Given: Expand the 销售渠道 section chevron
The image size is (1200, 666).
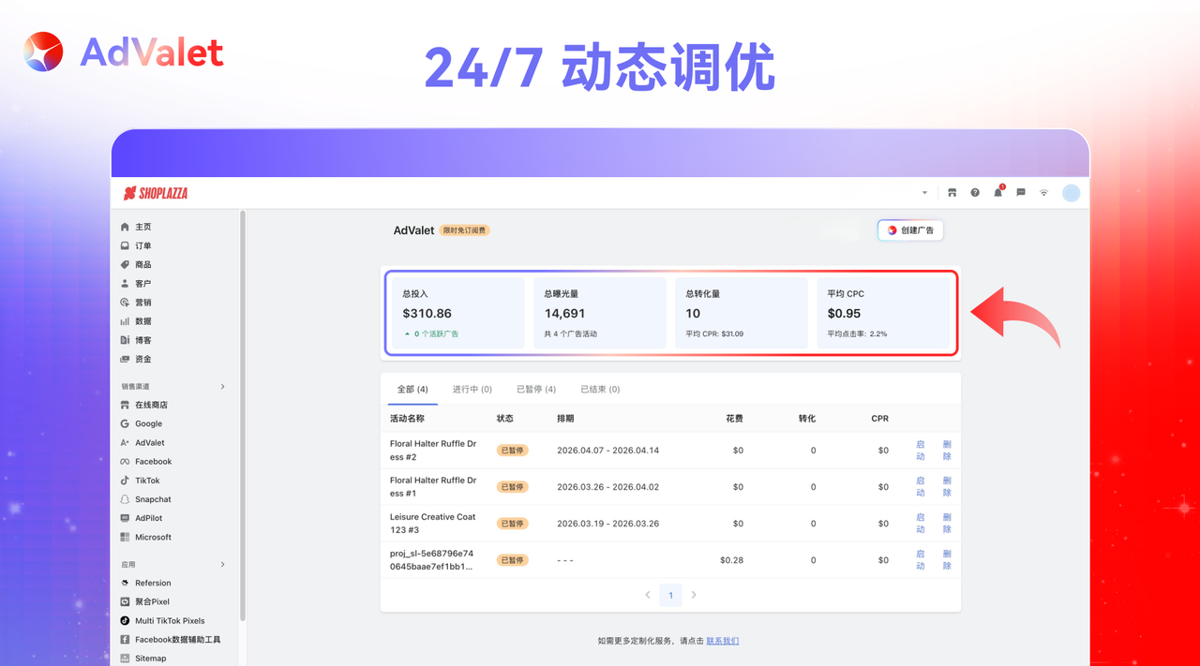Looking at the screenshot, I should [x=222, y=386].
